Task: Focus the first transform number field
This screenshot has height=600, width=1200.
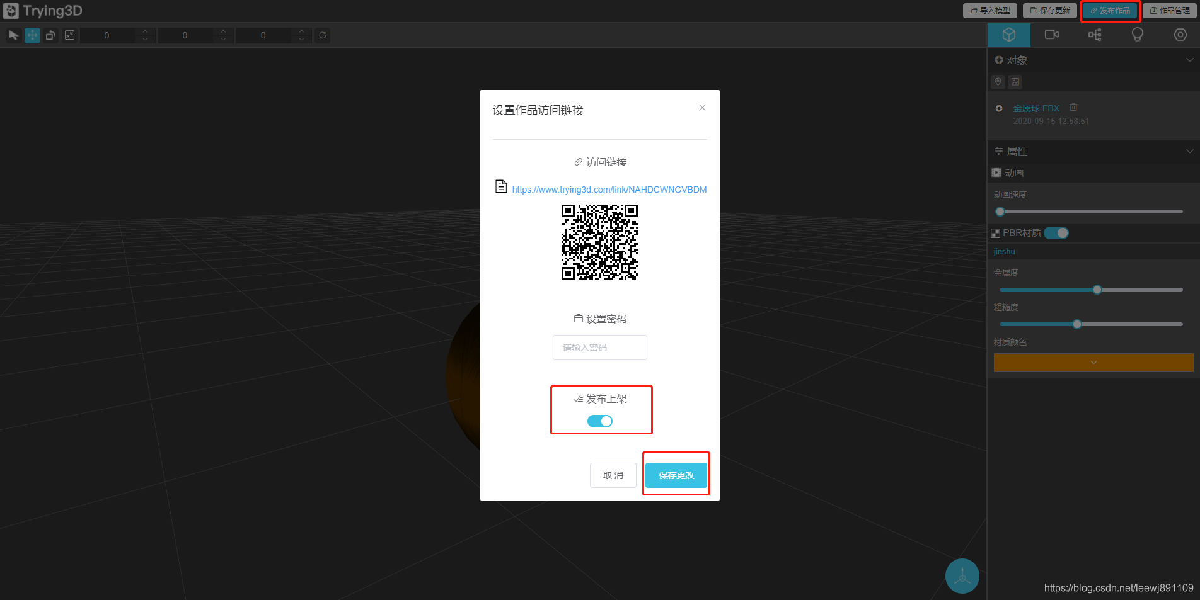Action: (107, 35)
